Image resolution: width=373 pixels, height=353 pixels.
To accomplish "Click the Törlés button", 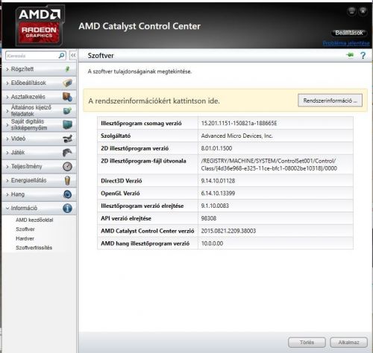I will tap(307, 343).
